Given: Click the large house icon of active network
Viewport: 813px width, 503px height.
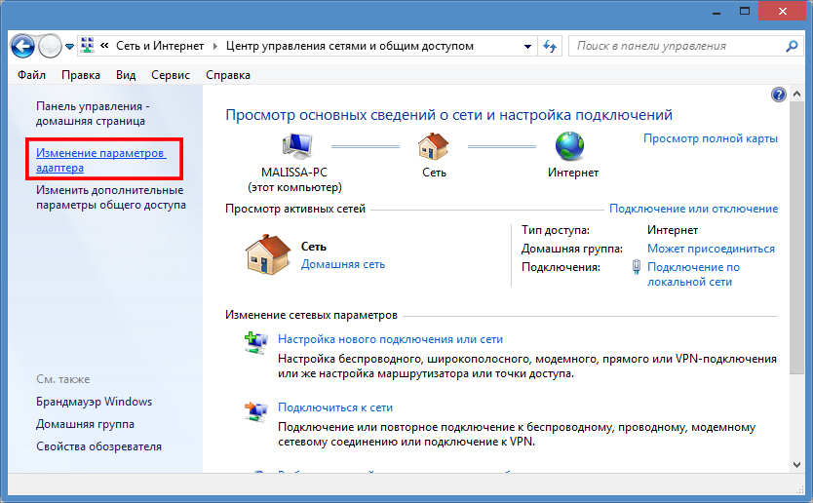Looking at the screenshot, I should (267, 254).
